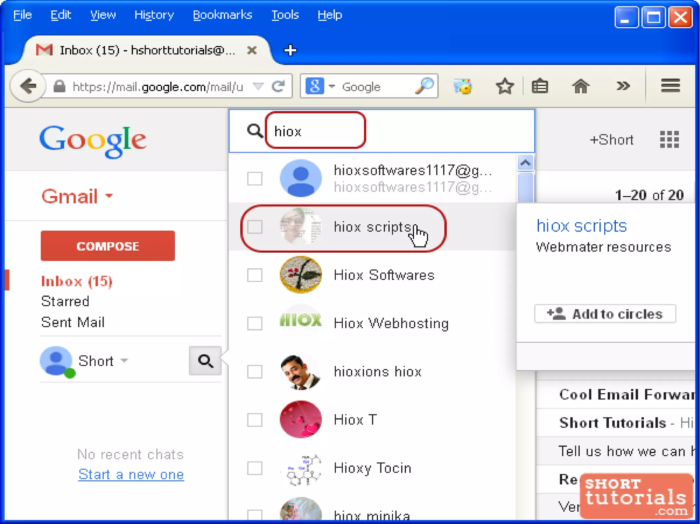Bookmark this page with star icon
Screen dimensions: 700x524
coord(504,86)
